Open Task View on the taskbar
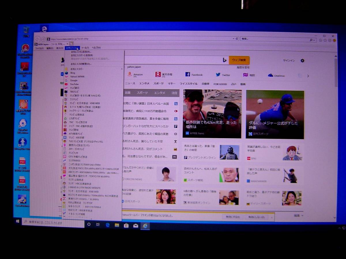This screenshot has height=259, width=346. [98, 224]
